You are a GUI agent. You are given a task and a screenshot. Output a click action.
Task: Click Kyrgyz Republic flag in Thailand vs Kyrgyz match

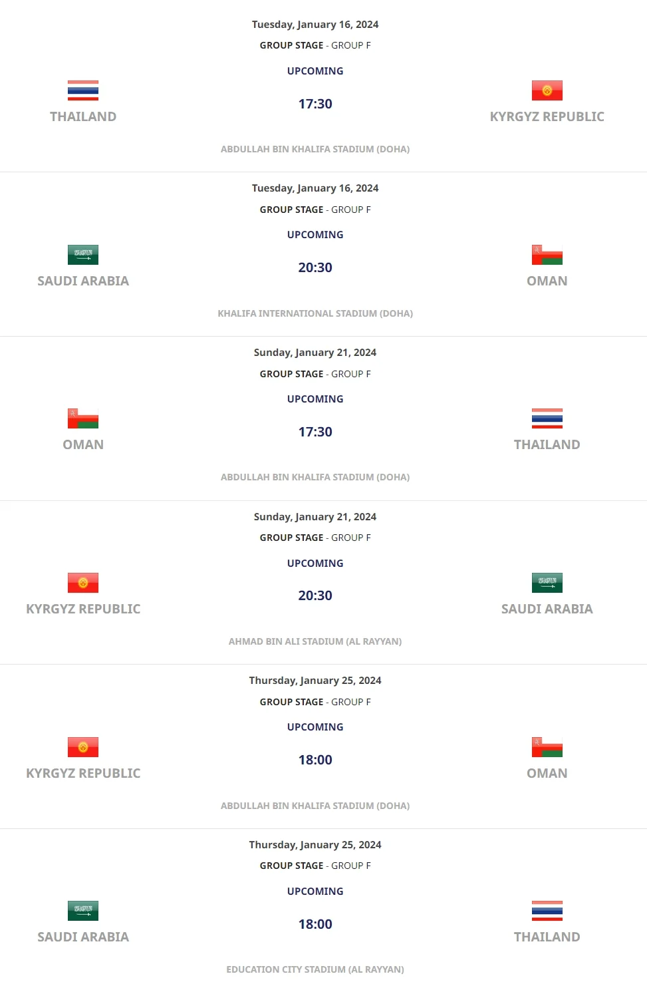point(547,90)
